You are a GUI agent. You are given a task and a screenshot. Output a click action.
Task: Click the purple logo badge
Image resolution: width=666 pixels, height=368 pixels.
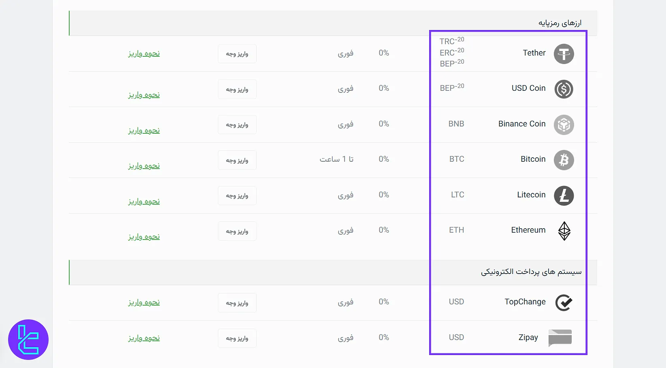[x=28, y=340]
